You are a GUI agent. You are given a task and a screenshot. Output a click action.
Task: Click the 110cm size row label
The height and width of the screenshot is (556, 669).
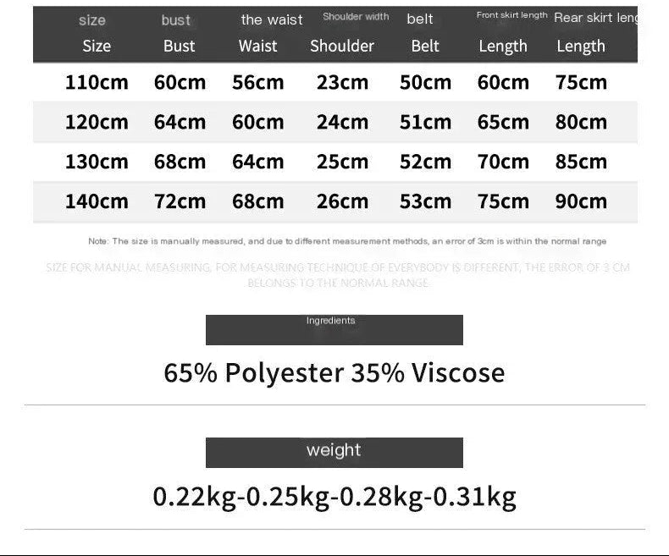click(x=97, y=82)
